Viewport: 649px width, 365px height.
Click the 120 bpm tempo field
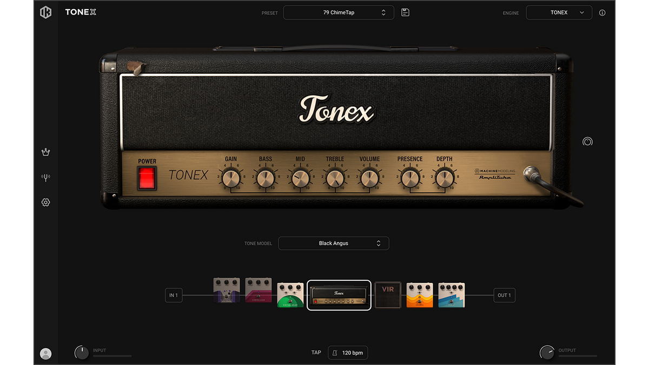point(348,353)
